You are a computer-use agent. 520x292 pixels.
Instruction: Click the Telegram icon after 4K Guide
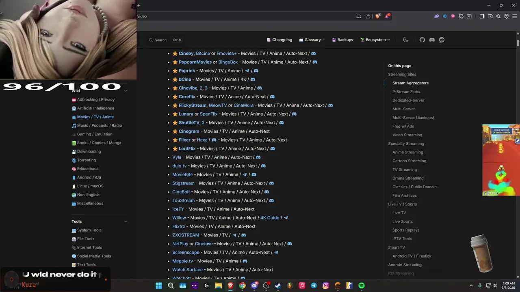(286, 218)
